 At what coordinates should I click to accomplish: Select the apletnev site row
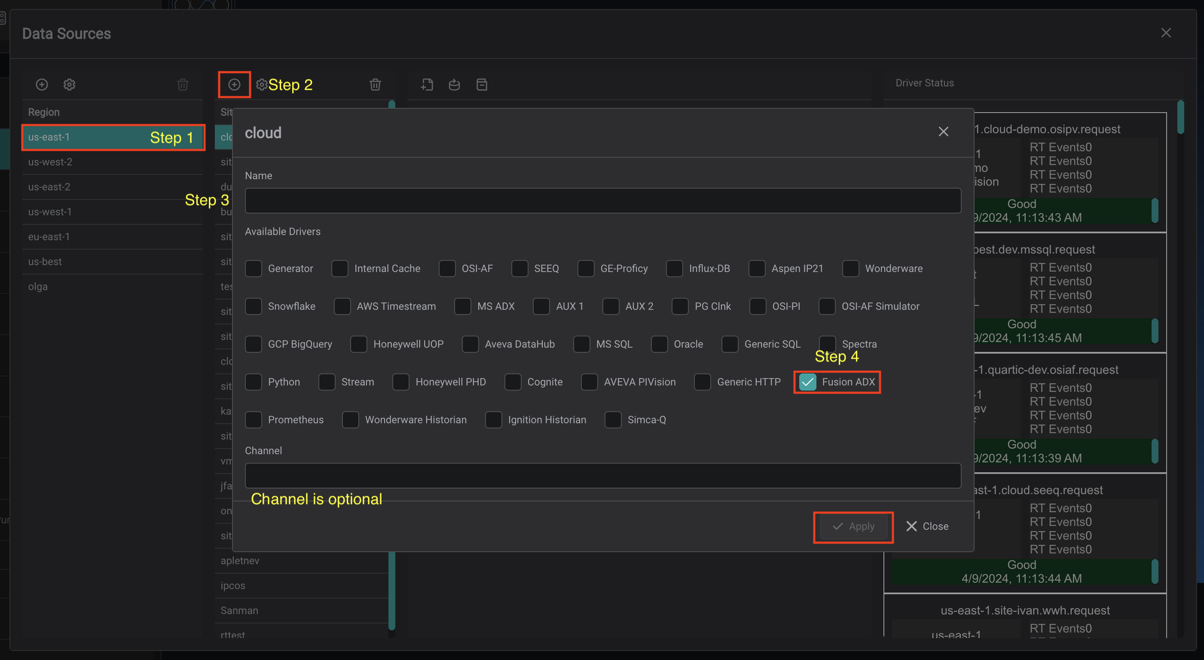pyautogui.click(x=302, y=561)
